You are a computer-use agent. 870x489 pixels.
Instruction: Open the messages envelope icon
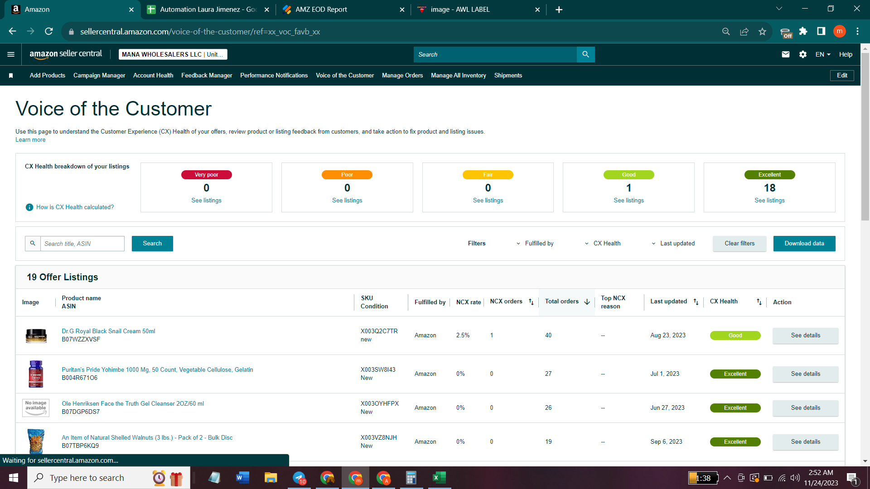click(x=786, y=54)
